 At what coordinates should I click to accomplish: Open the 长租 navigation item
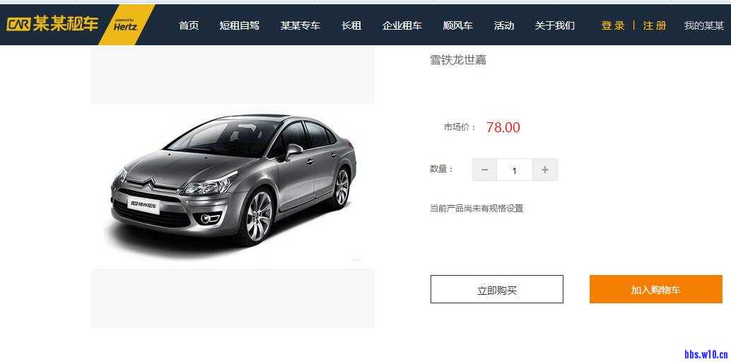(351, 25)
